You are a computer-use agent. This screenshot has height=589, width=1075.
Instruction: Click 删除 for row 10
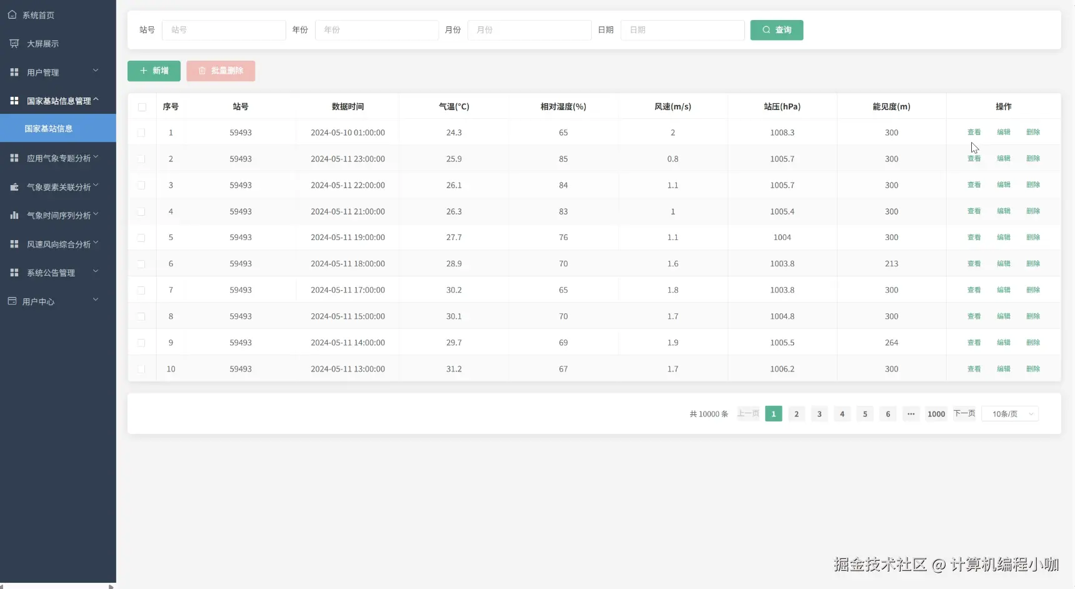coord(1033,368)
